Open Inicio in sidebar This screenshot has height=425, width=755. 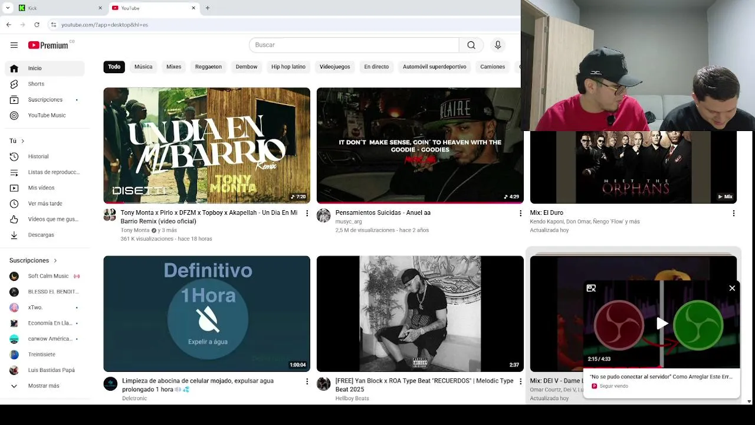click(45, 68)
